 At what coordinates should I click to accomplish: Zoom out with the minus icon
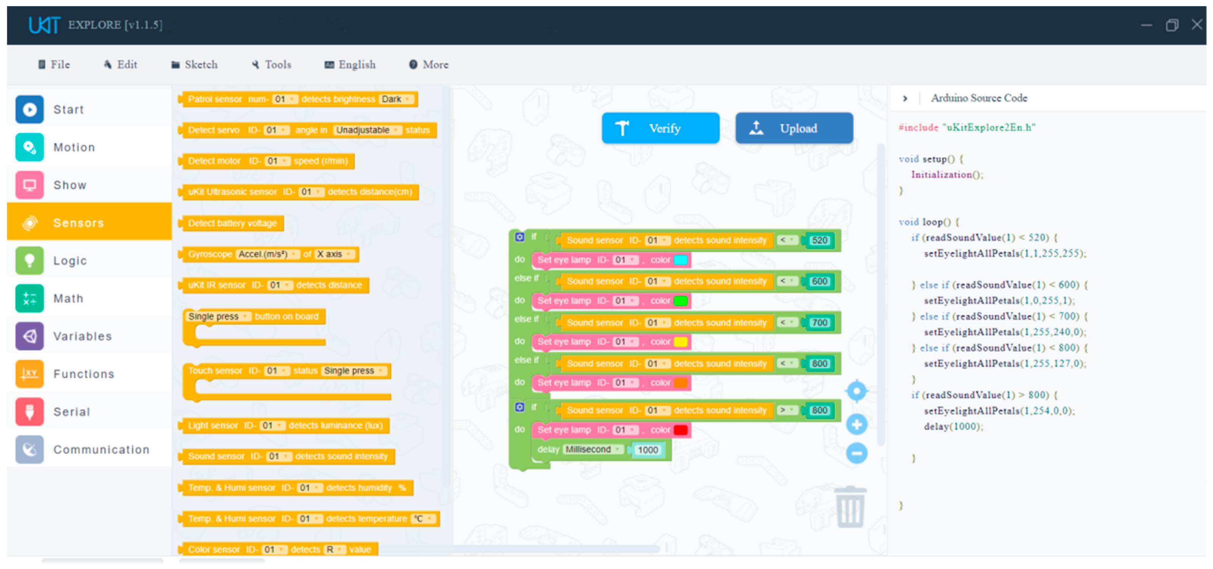(856, 453)
